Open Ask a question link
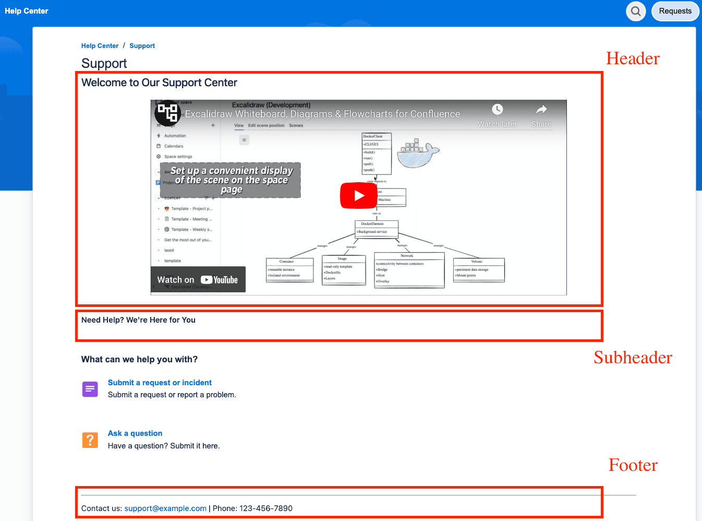Screen dimensions: 702x521 tap(135, 433)
